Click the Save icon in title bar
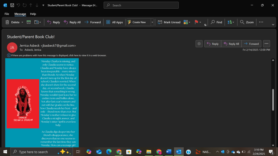Screen dimensions: 278x156 click(x=12, y=5)
